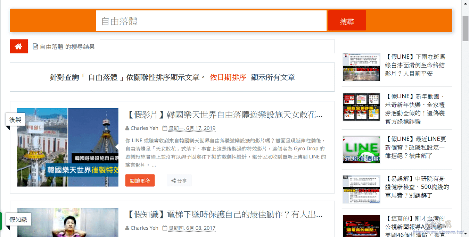
Task: Click the first article excerpt text
Action: (226, 153)
